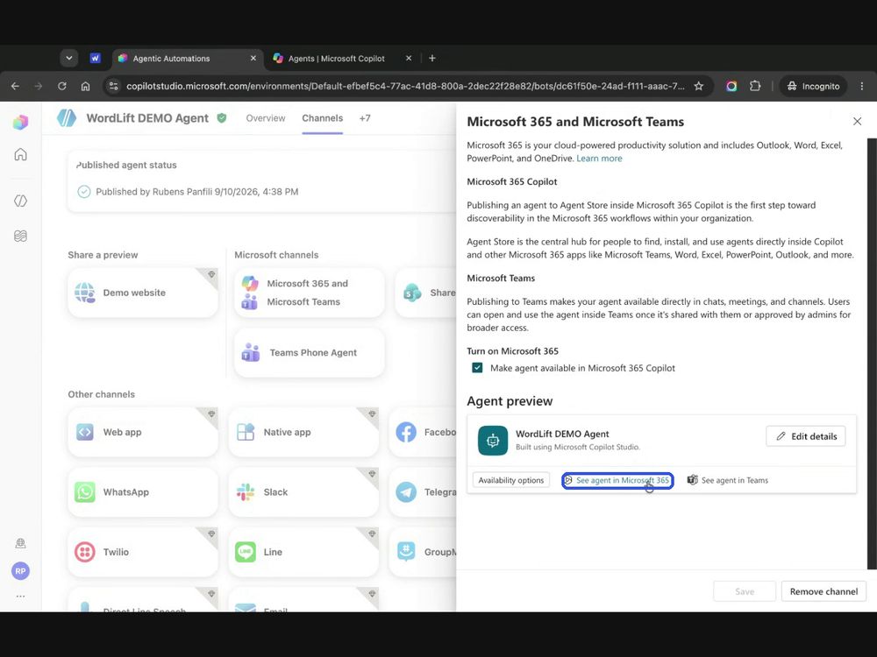877x657 pixels.
Task: Click See agent in Microsoft 365
Action: (x=617, y=480)
